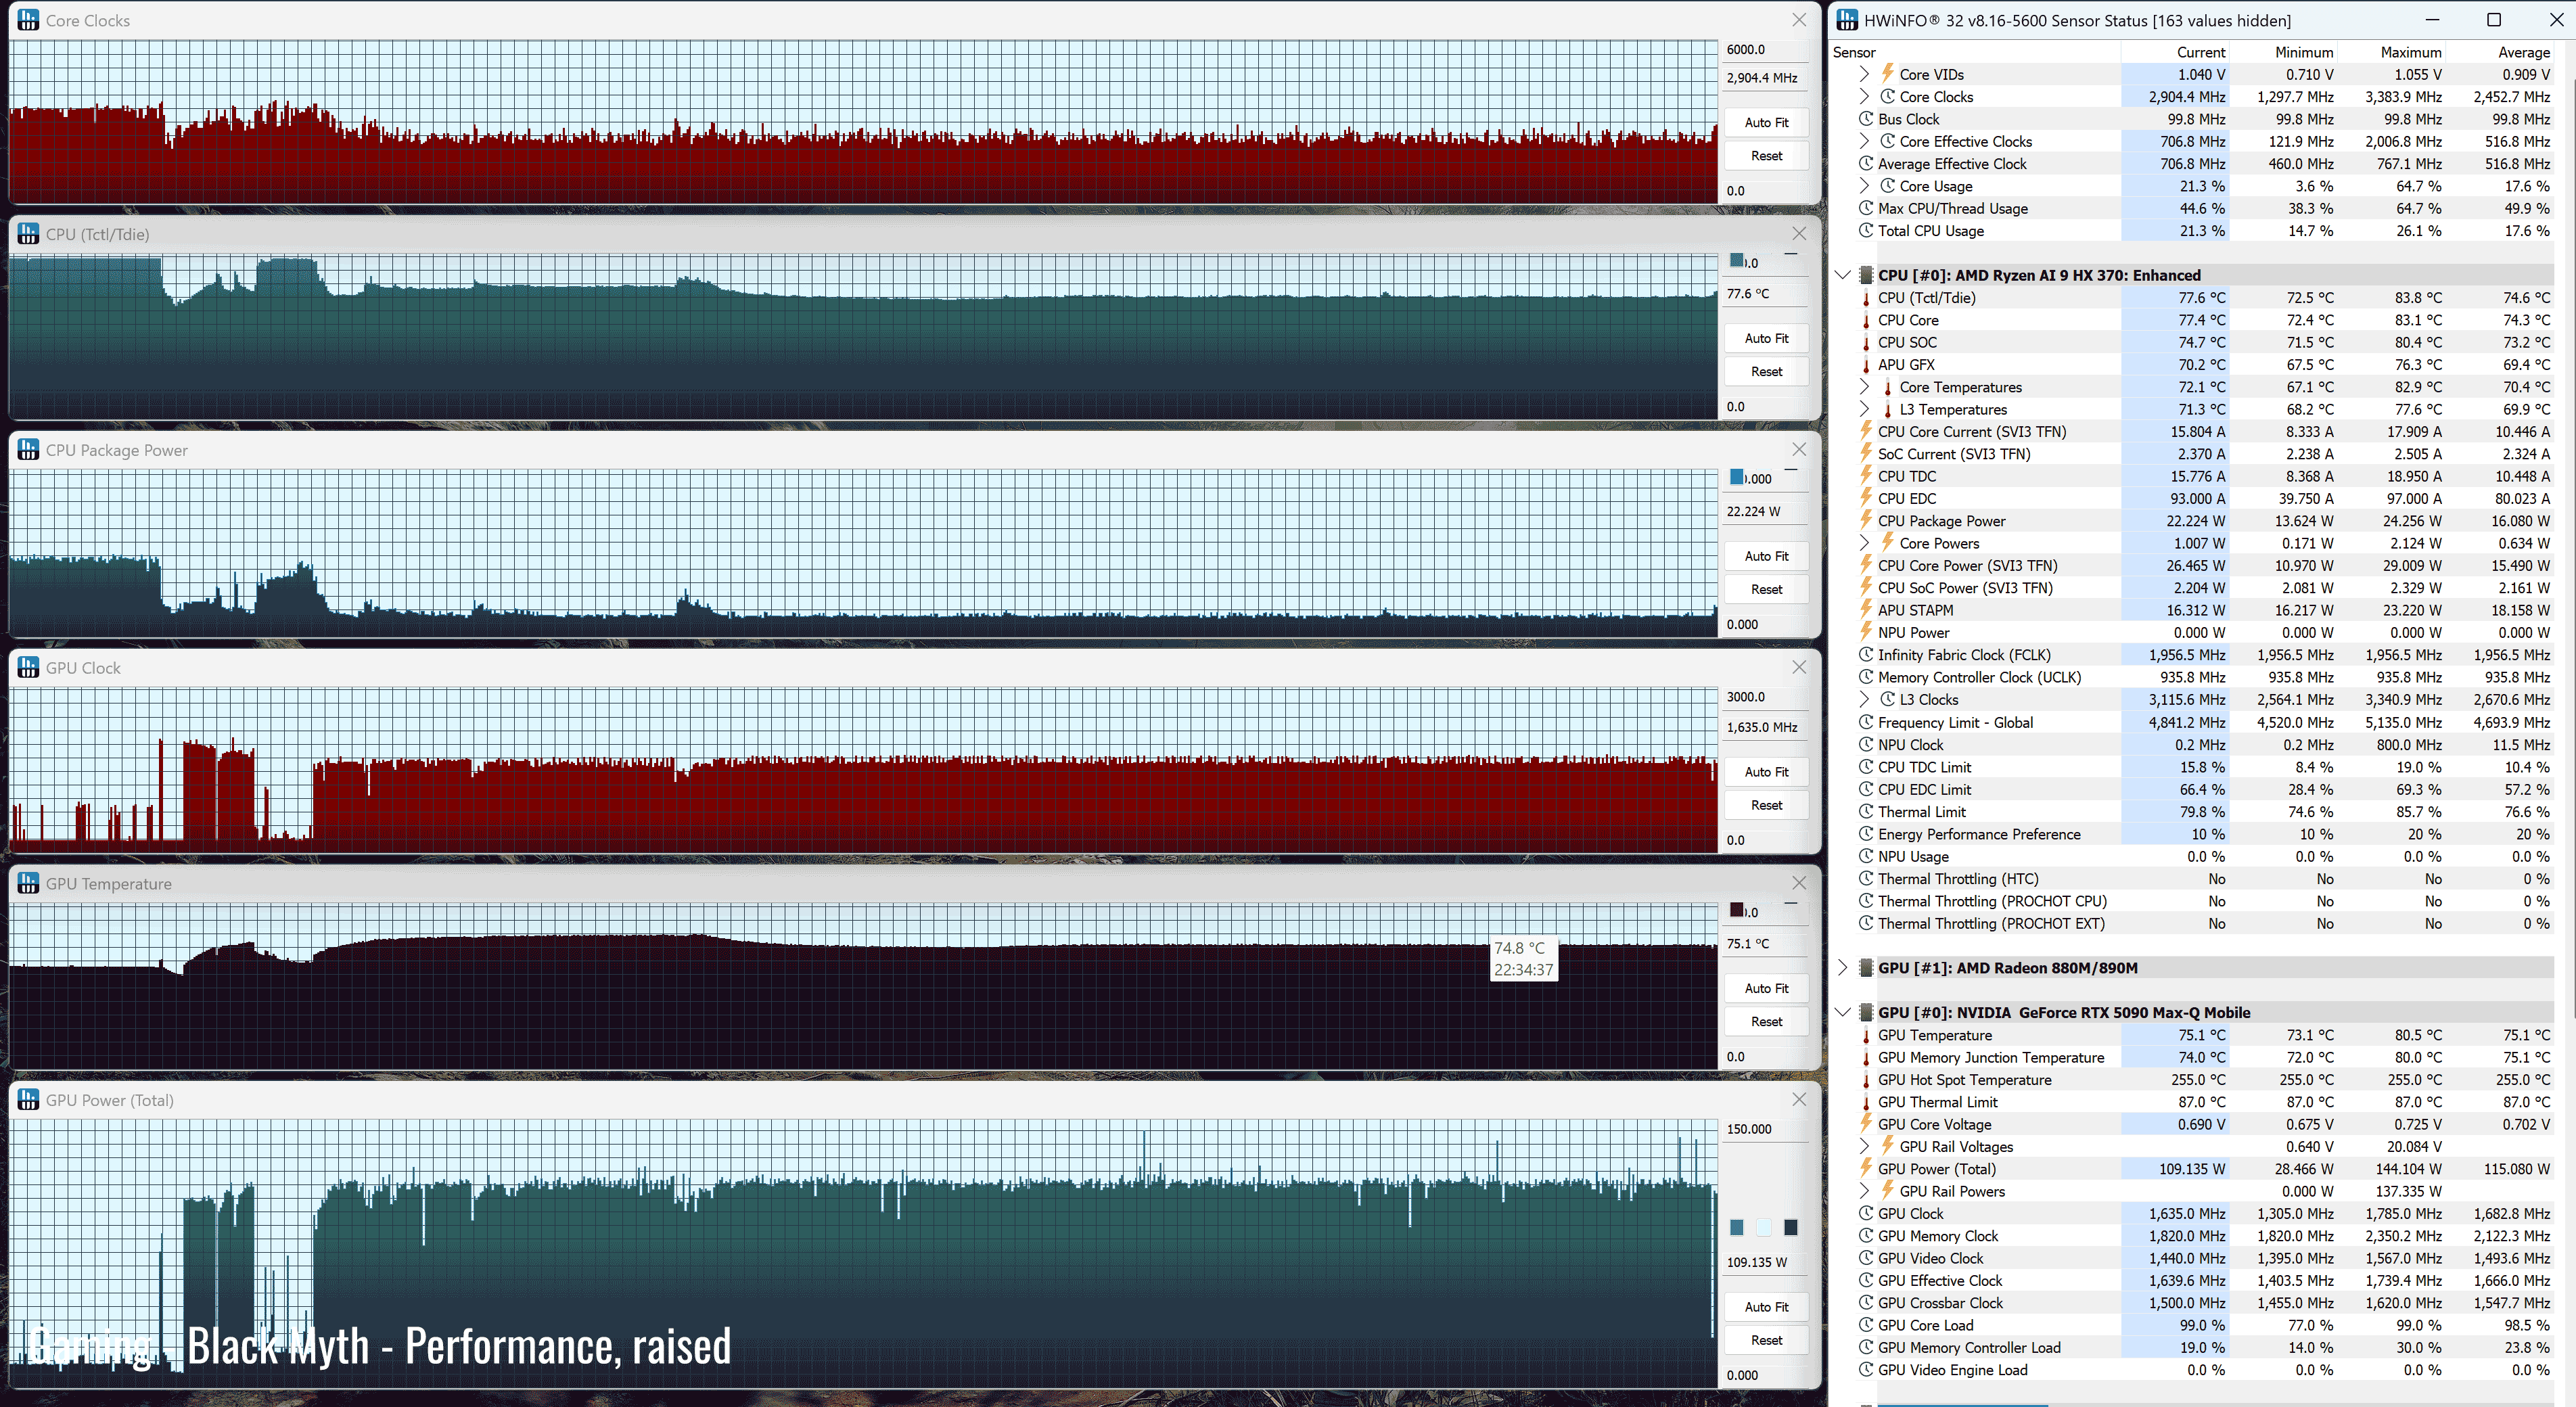Expand the Core VIDs sensor group
Screen dimensions: 2576x1407
(x=1864, y=74)
